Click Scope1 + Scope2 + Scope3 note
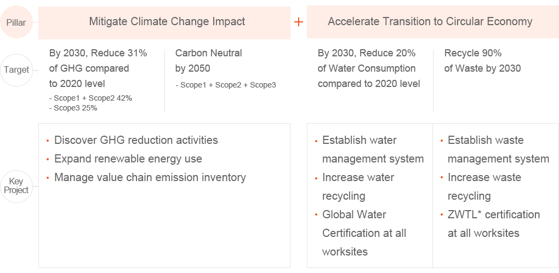The image size is (559, 273). 226,85
